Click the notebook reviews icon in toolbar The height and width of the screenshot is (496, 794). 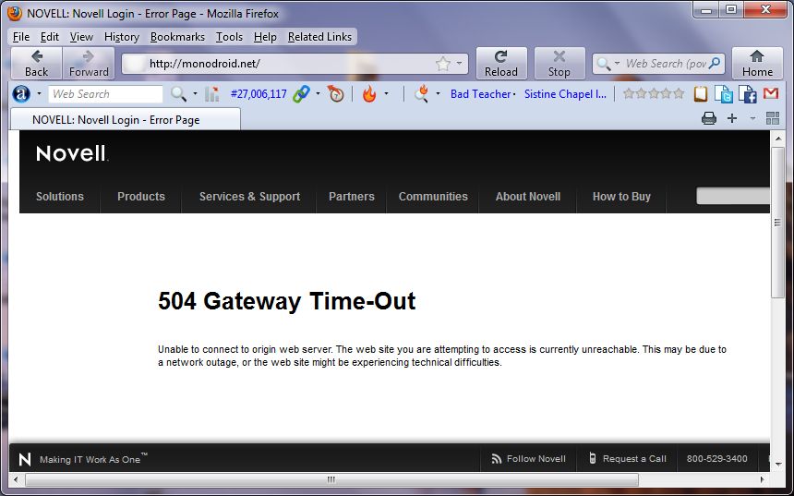pyautogui.click(x=701, y=93)
